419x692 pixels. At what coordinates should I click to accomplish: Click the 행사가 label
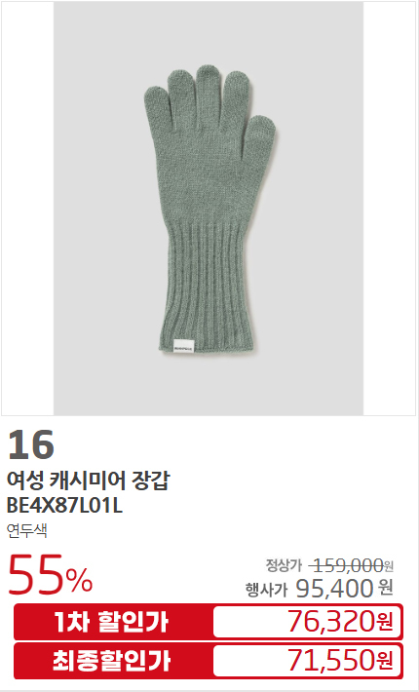(266, 589)
